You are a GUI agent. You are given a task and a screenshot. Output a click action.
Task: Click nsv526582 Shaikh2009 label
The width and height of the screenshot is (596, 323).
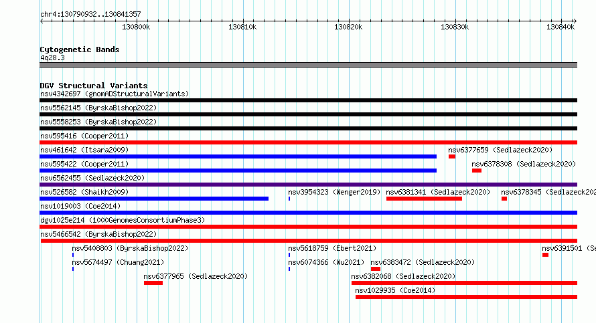pyautogui.click(x=84, y=192)
